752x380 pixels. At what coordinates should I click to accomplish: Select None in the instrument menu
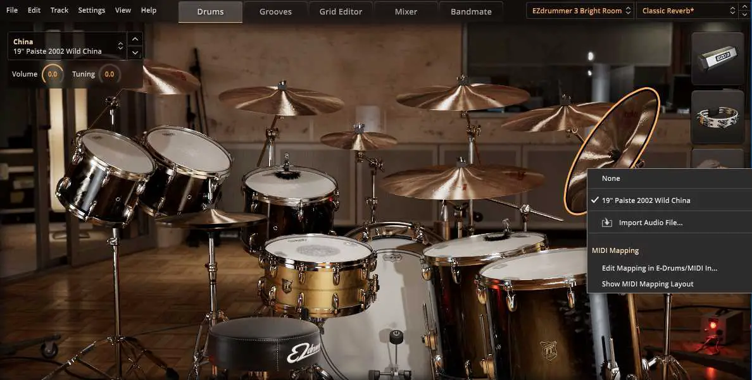pos(611,178)
